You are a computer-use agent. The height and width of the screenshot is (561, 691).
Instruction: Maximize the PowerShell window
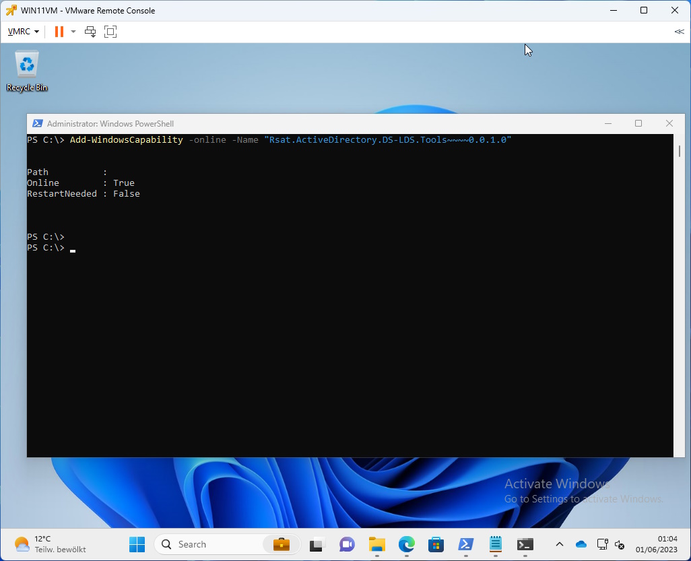point(638,124)
